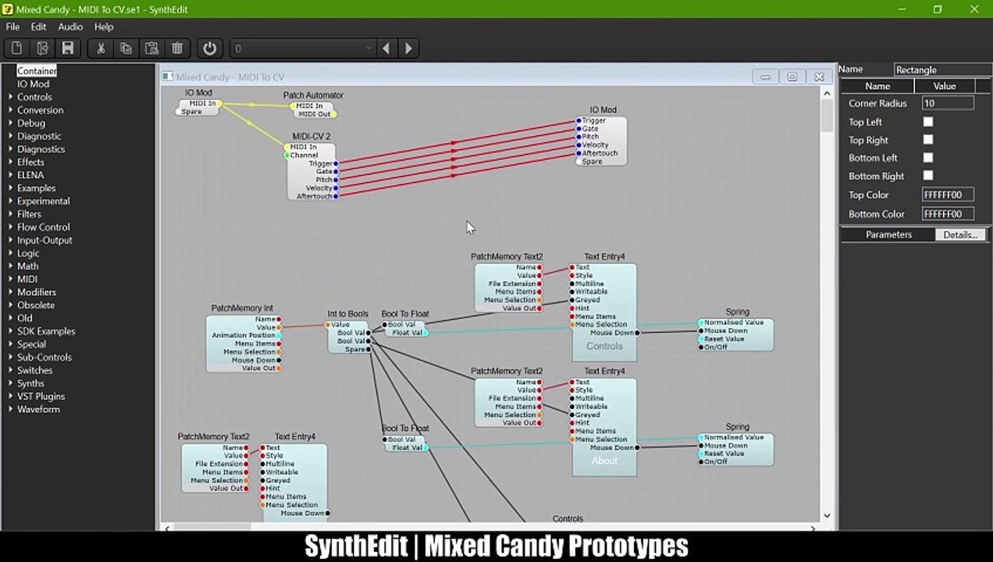Image resolution: width=993 pixels, height=562 pixels.
Task: Expand the Controls category
Action: pyautogui.click(x=10, y=98)
